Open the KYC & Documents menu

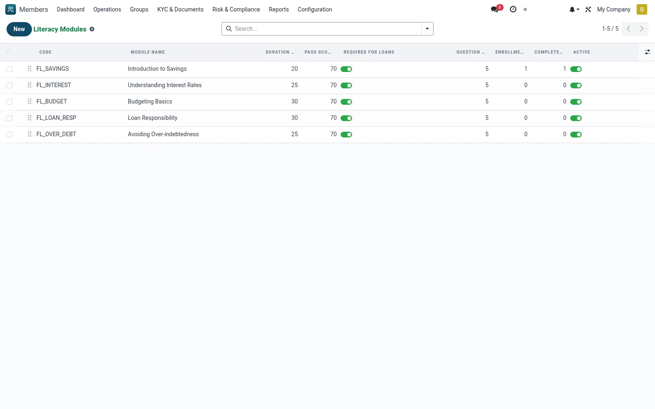[180, 9]
